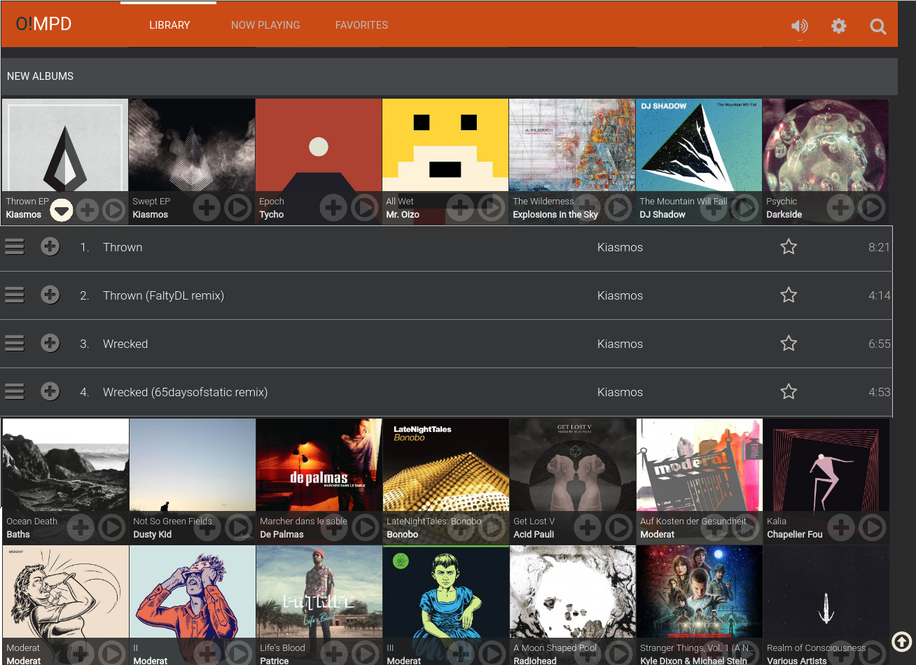Image resolution: width=916 pixels, height=665 pixels.
Task: Play the Swept EP album
Action: 238,208
